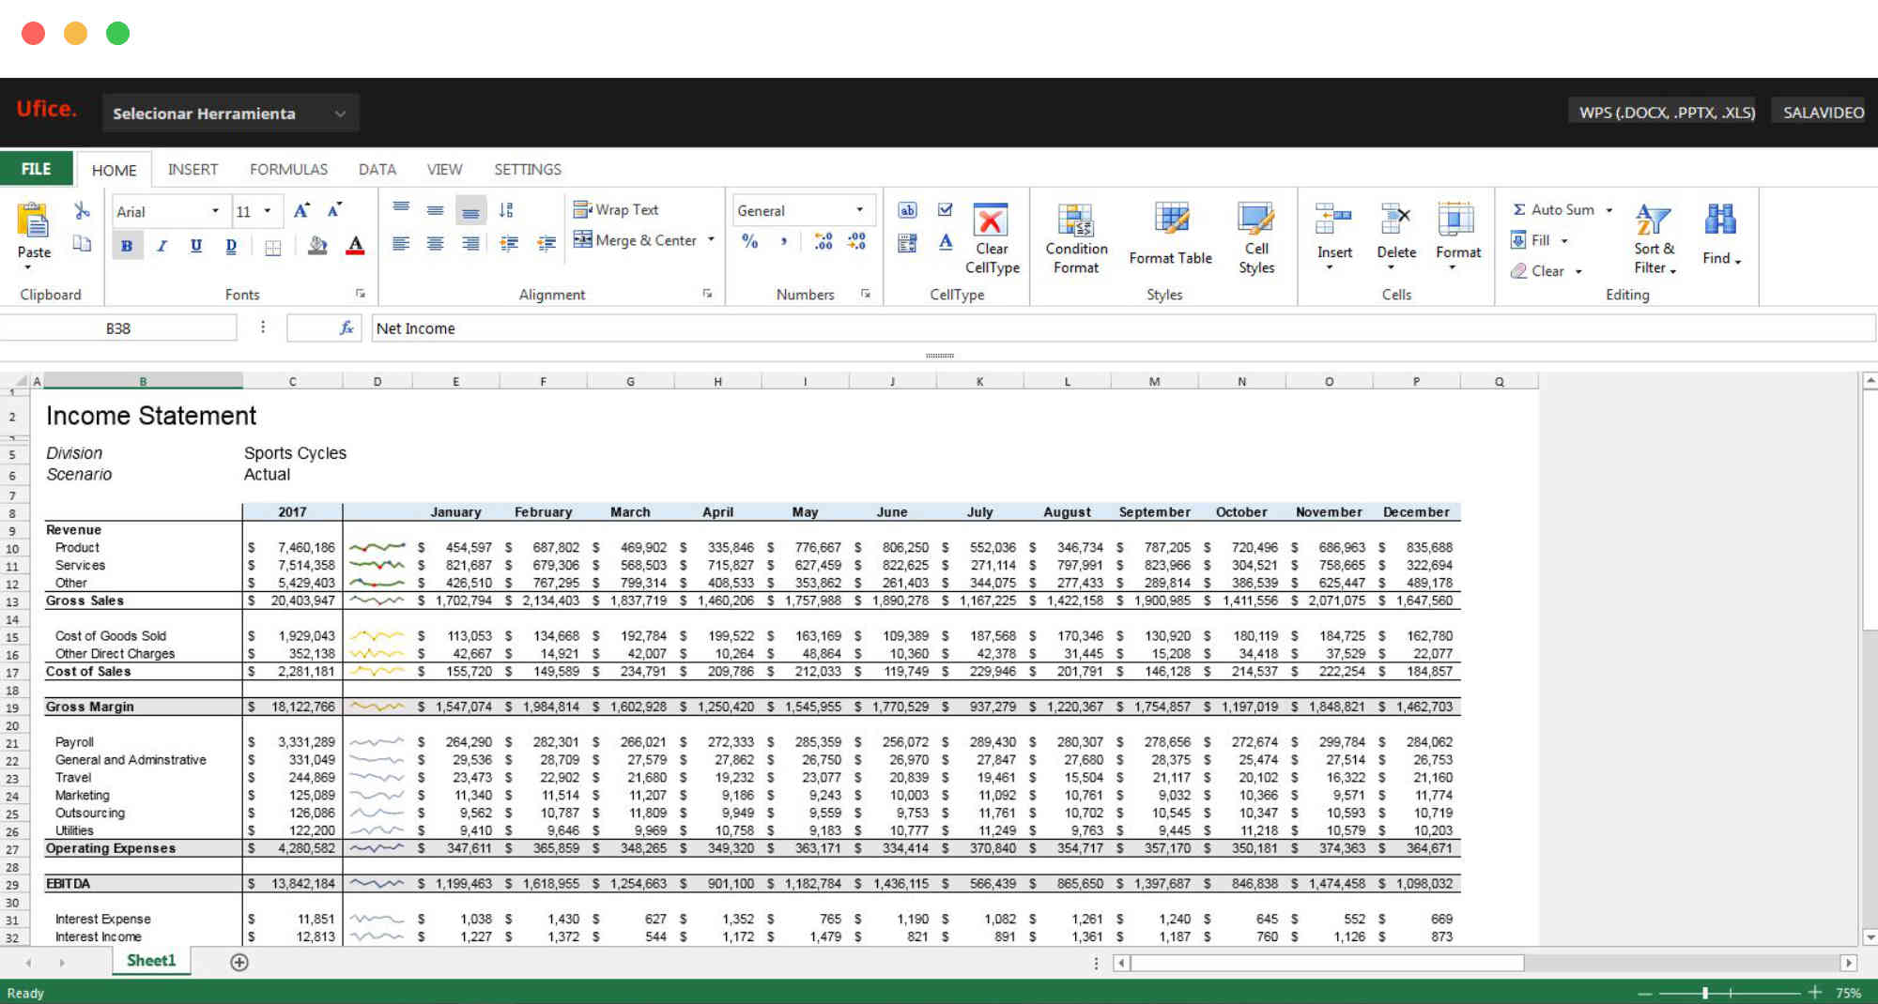Image resolution: width=1878 pixels, height=1004 pixels.
Task: Toggle Wrap Text option
Action: click(x=616, y=210)
